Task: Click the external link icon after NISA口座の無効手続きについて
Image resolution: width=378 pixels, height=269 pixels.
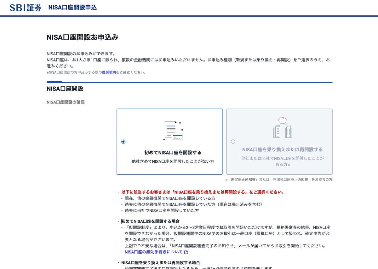Action: coord(186,252)
